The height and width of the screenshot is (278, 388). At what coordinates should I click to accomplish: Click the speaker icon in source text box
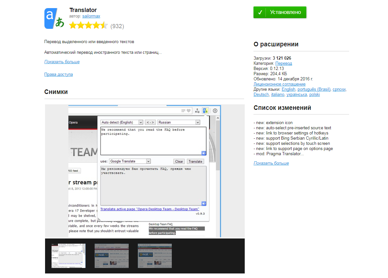click(204, 153)
